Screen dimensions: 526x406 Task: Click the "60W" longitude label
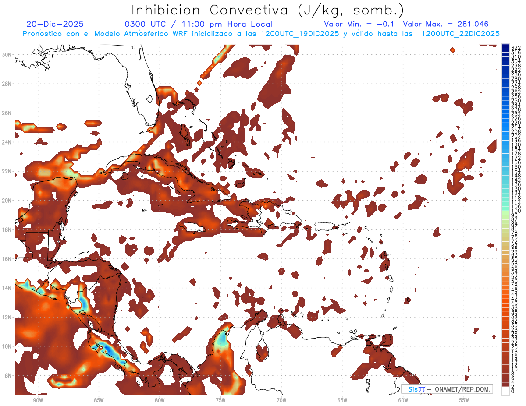pos(403,400)
